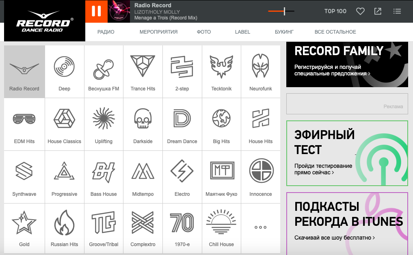Select the Bass House station
Viewport: 413px width, 255px height.
point(104,177)
